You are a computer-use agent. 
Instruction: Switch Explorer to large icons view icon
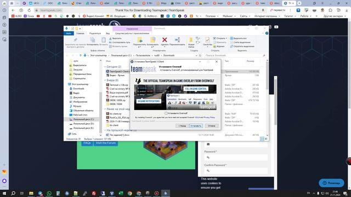point(266,139)
